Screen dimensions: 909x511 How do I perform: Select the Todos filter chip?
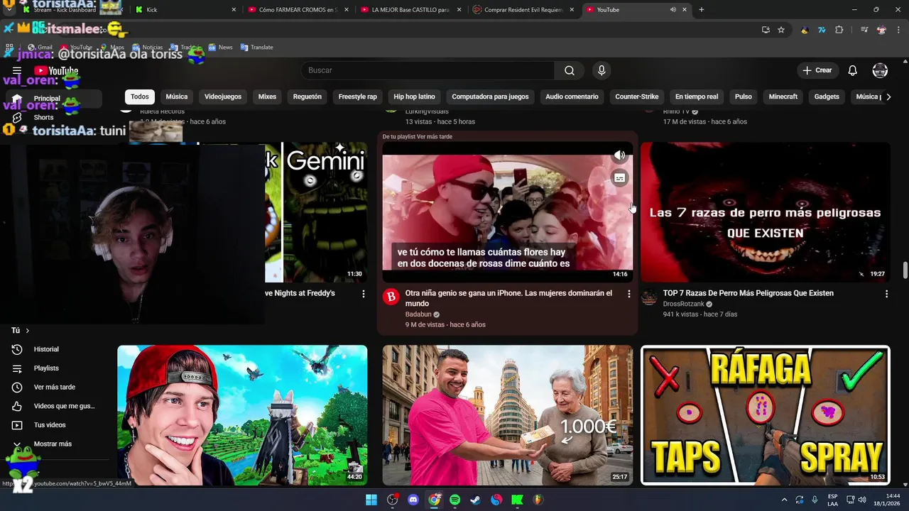[x=140, y=97]
